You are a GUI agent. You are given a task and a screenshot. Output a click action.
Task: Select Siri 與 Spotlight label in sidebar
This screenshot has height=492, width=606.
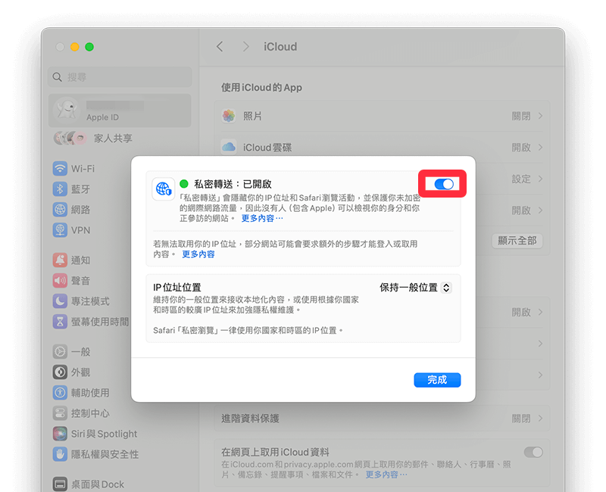pyautogui.click(x=104, y=434)
